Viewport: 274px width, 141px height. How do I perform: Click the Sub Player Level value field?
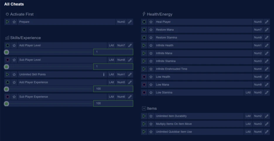point(113,67)
